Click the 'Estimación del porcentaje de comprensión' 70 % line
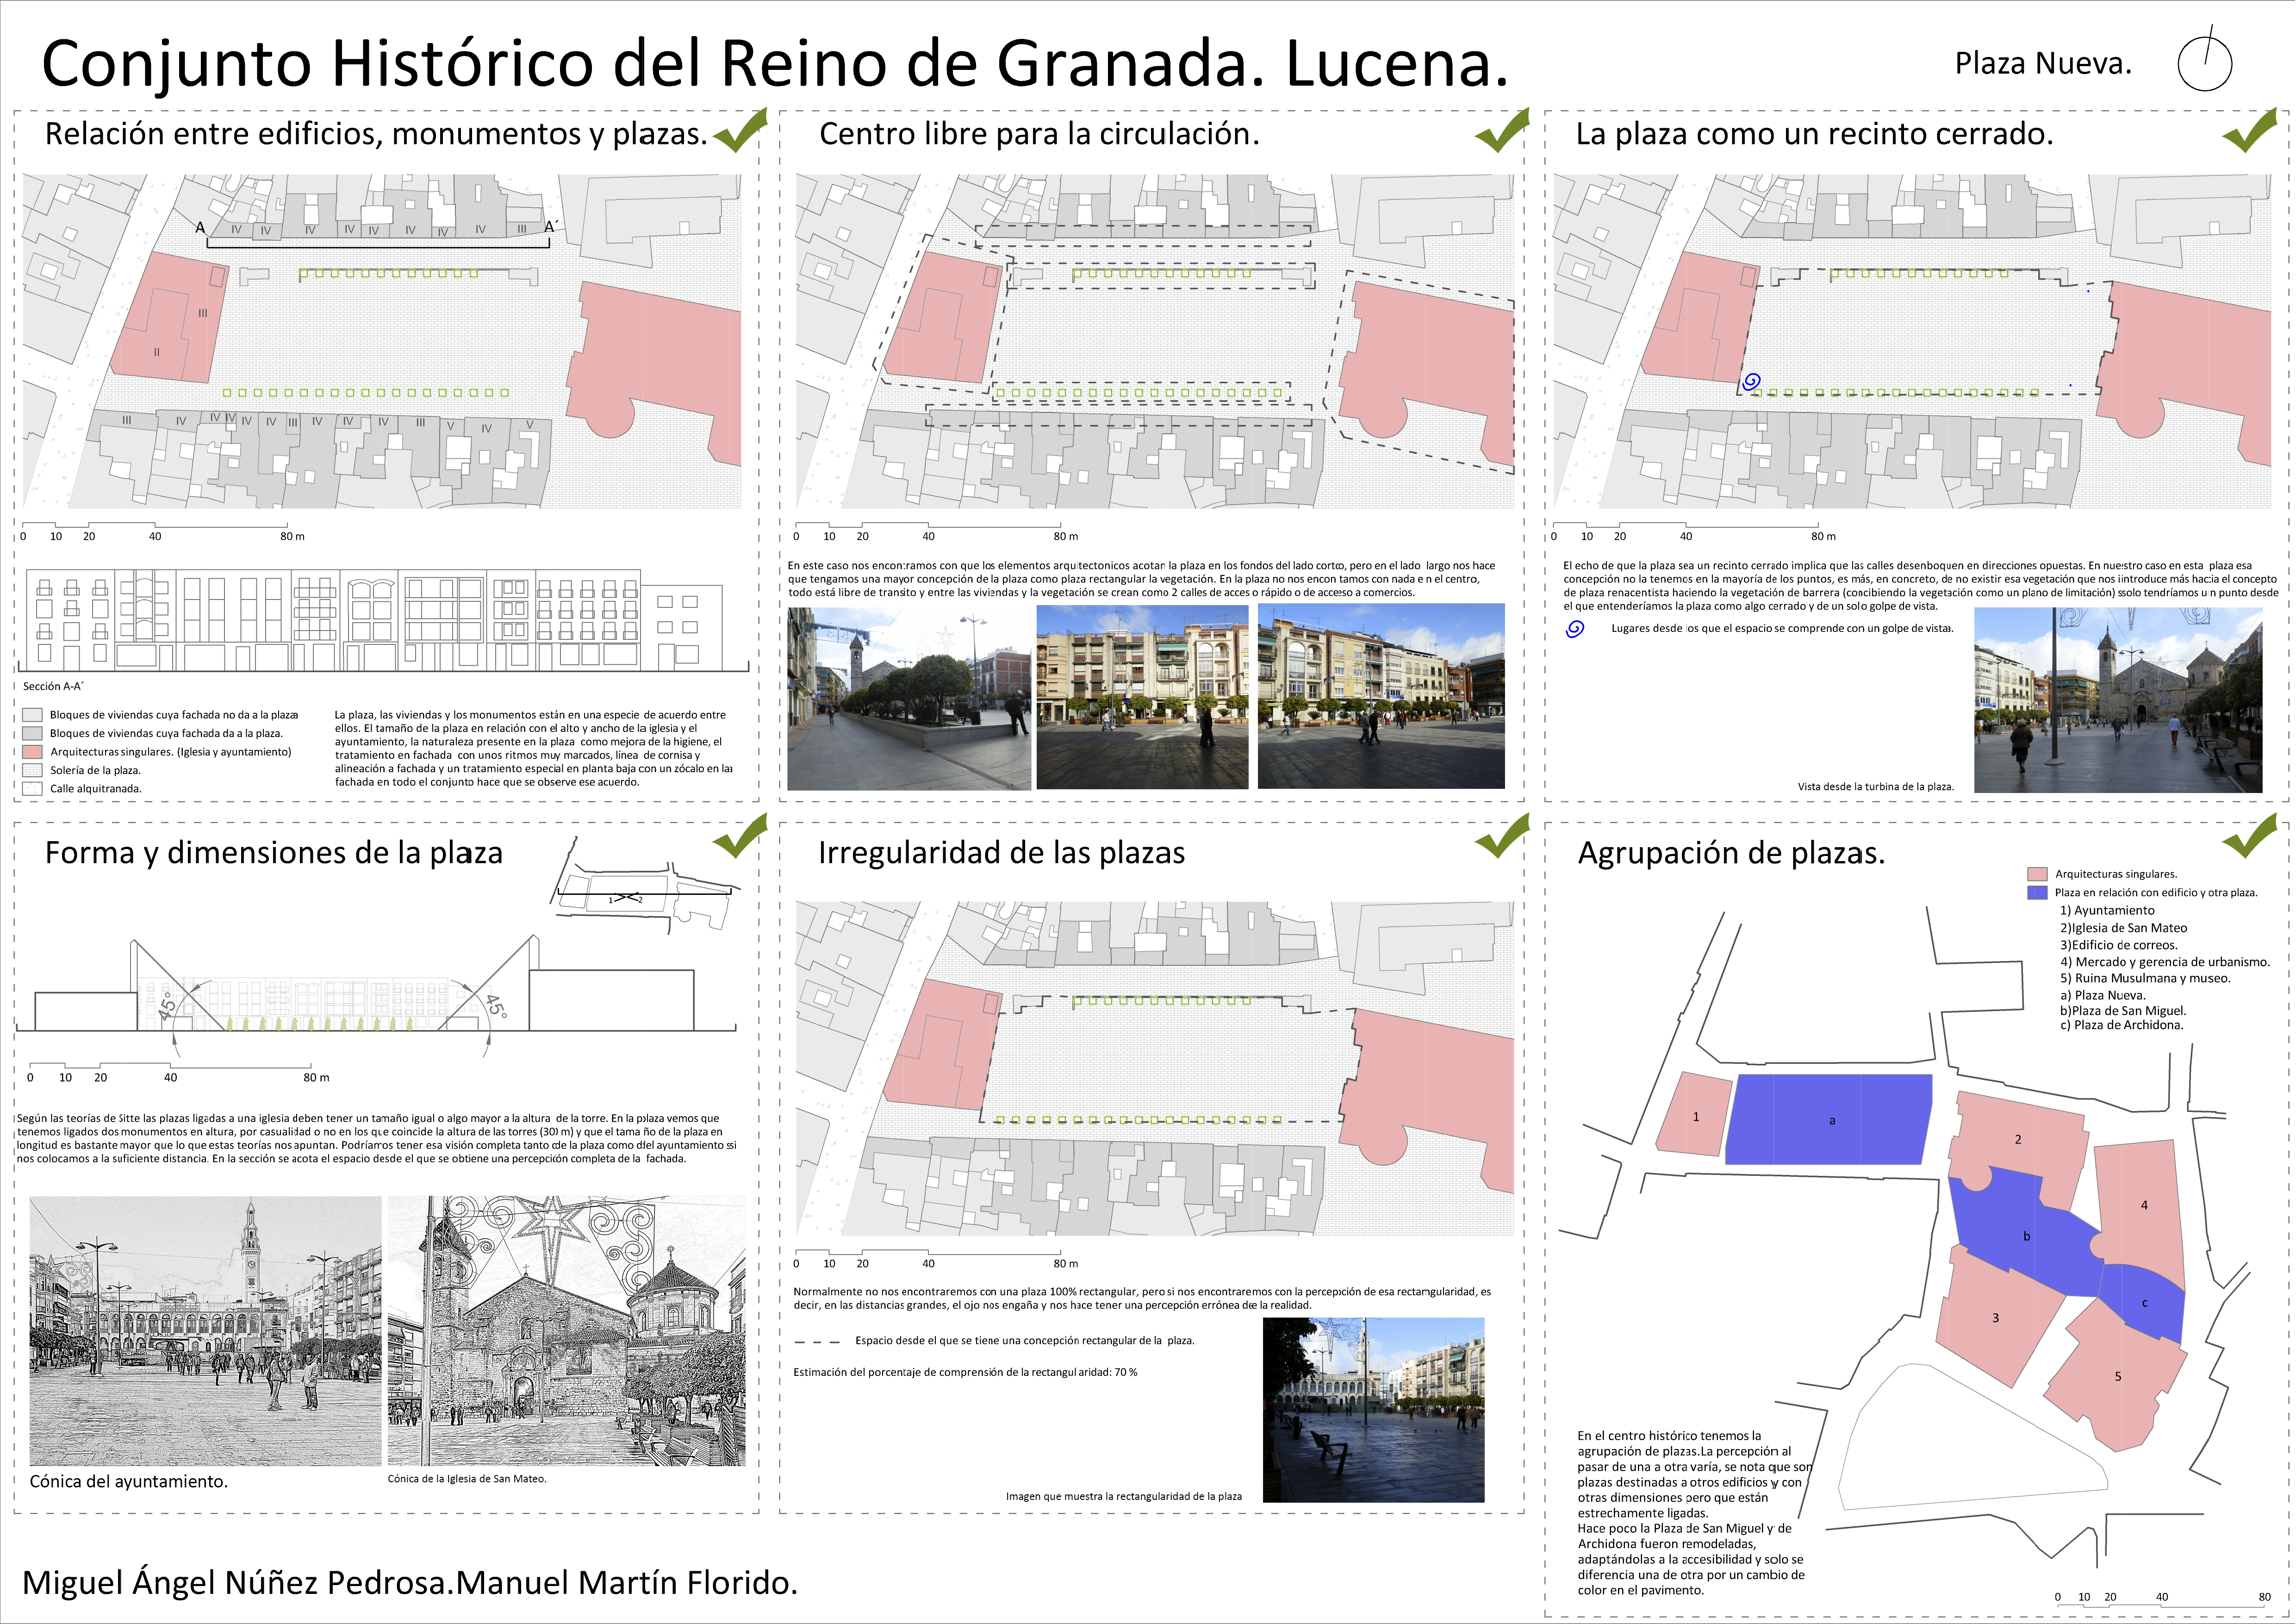Image resolution: width=2296 pixels, height=1624 pixels. 965,1373
